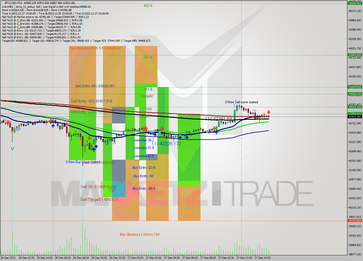The height and width of the screenshot is (261, 363).
Task: Click the '26 Dec 18:30' time axis label
Action: (x=81, y=258)
